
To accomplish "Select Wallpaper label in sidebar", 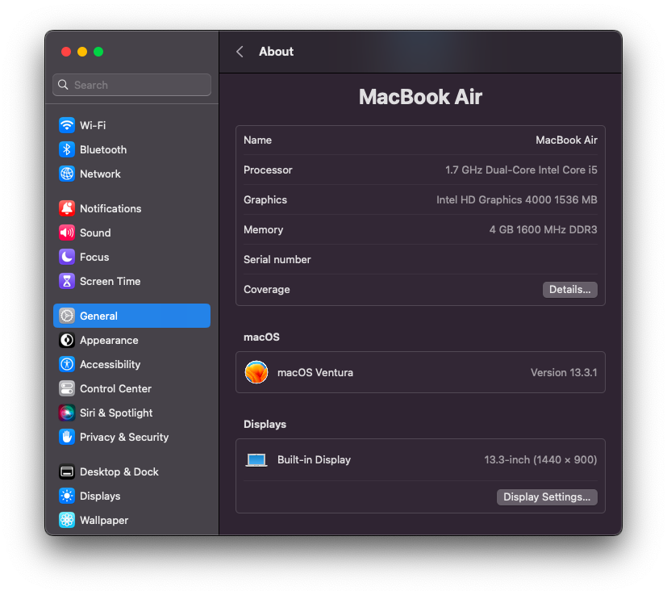I will 104,520.
